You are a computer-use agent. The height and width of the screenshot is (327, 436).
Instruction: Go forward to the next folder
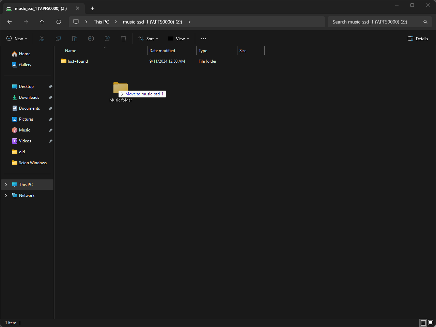click(x=26, y=22)
